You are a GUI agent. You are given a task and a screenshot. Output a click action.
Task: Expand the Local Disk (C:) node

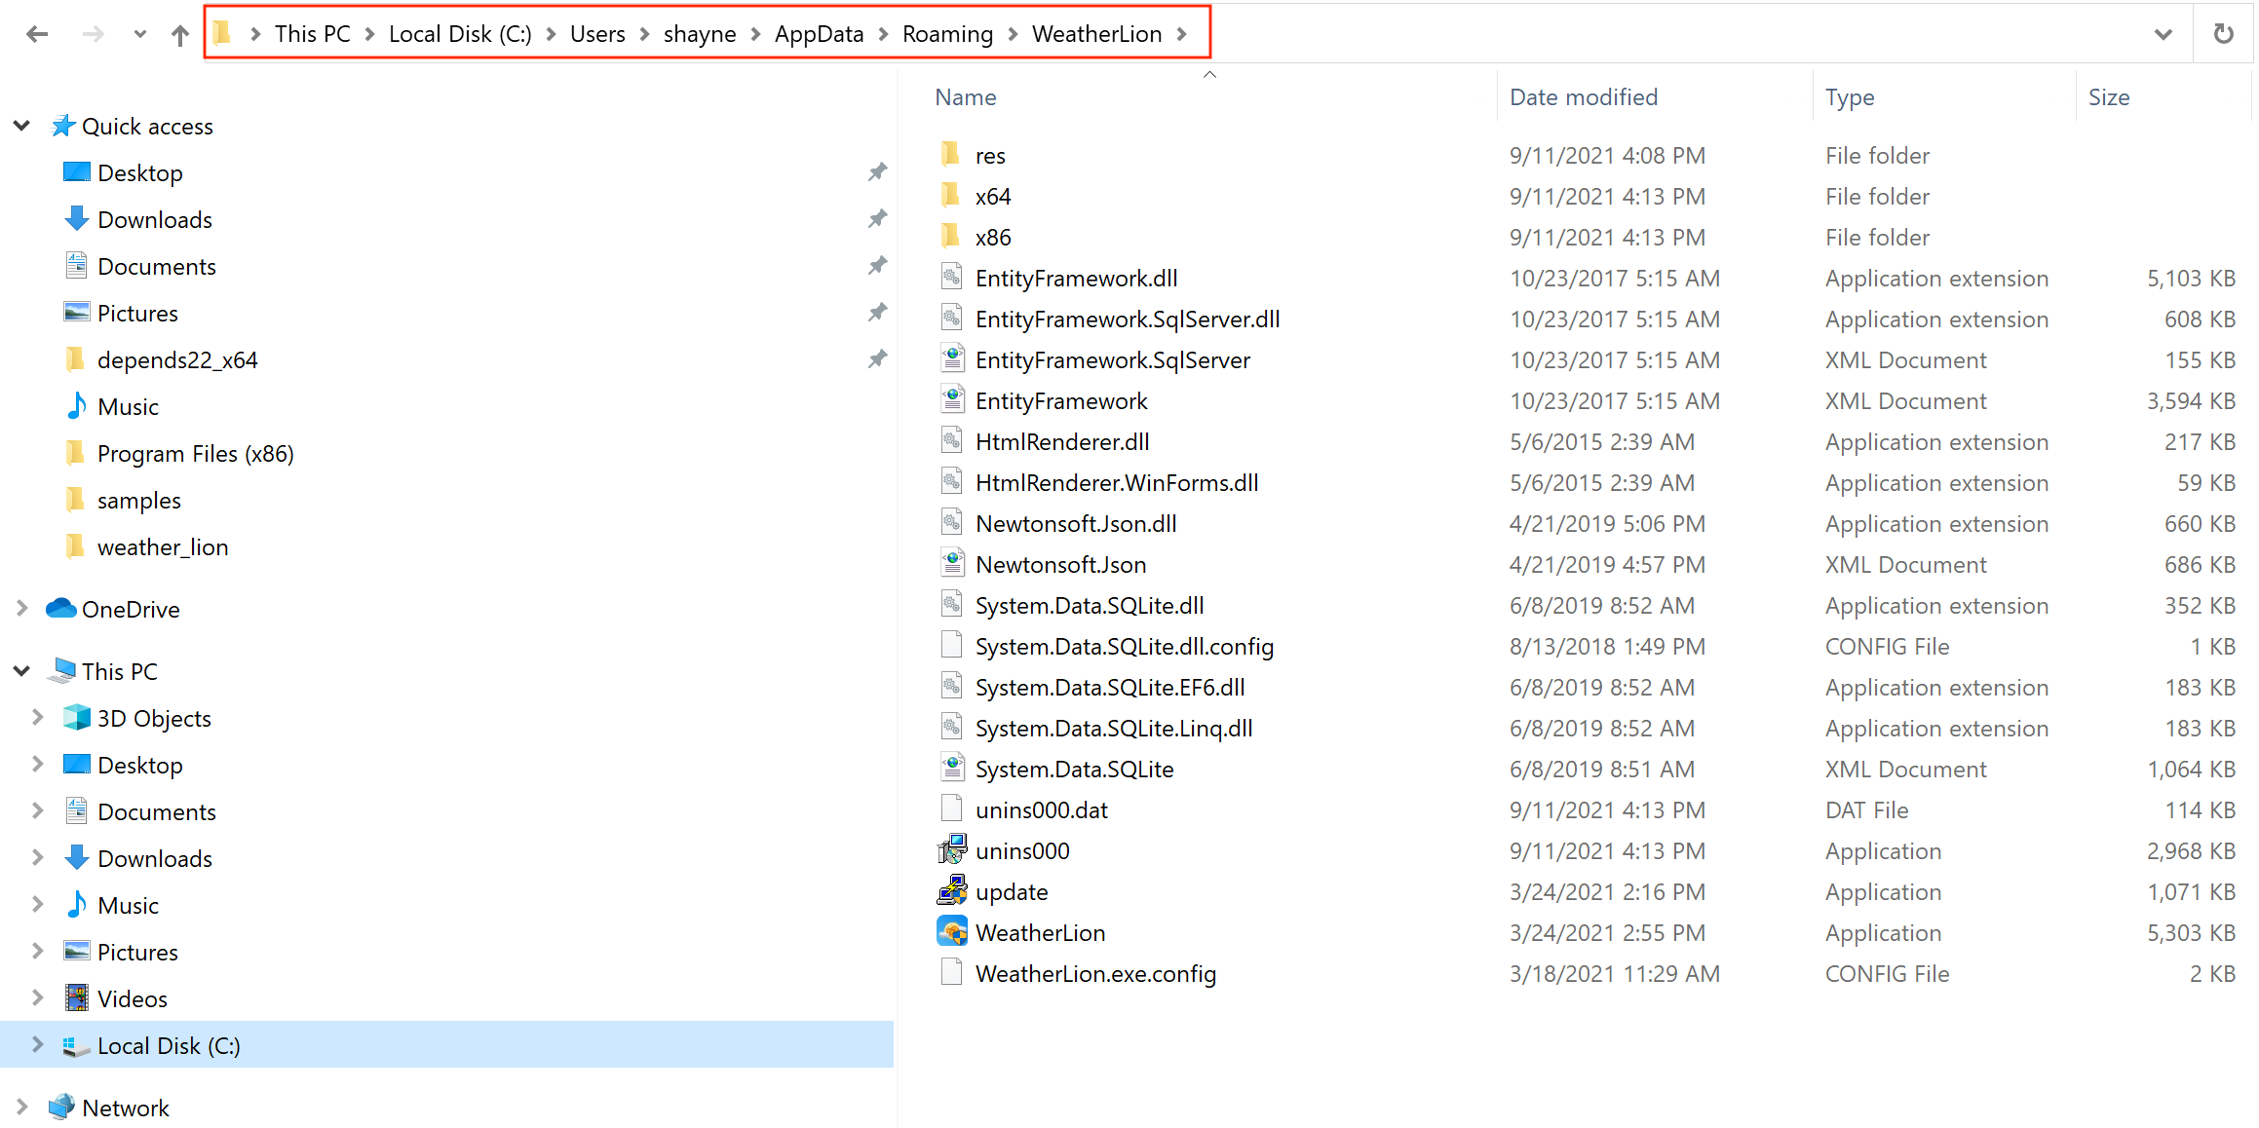[37, 1044]
